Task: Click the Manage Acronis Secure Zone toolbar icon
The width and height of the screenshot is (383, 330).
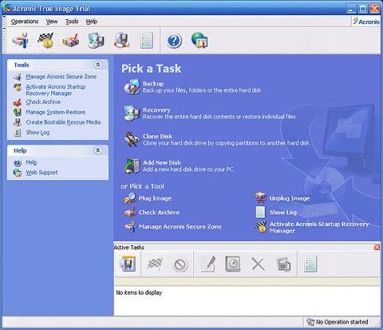Action: tap(21, 40)
